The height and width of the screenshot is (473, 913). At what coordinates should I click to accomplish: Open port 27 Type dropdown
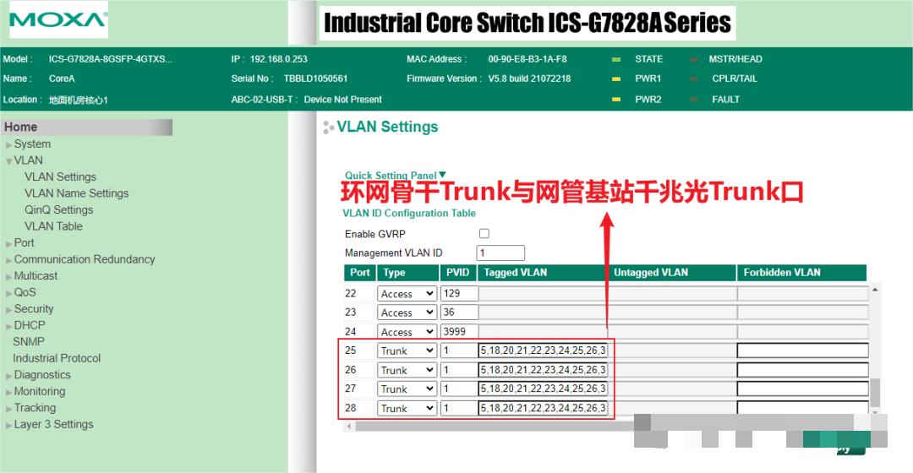coord(407,389)
